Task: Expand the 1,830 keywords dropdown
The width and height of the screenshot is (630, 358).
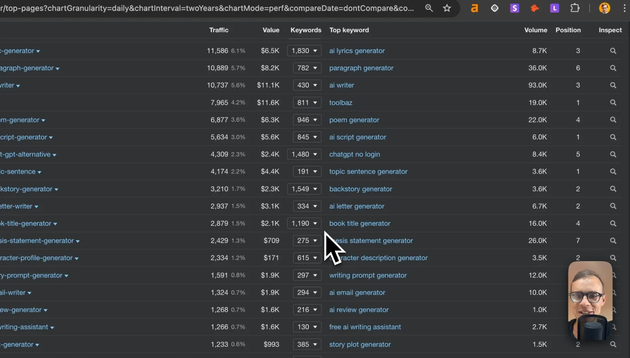Action: (304, 51)
